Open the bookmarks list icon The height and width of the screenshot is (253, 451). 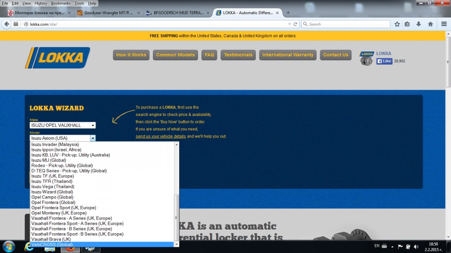click(407, 24)
